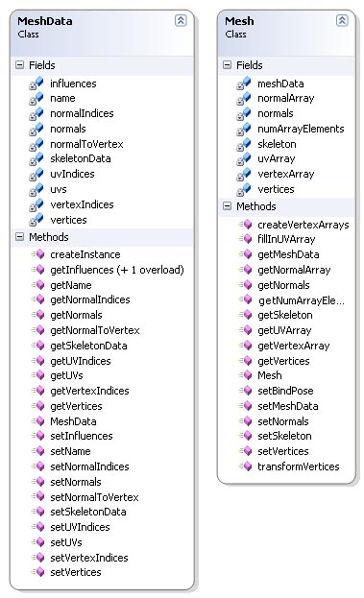364x598 pixels.
Task: Select the setInfluences method
Action: tap(82, 436)
